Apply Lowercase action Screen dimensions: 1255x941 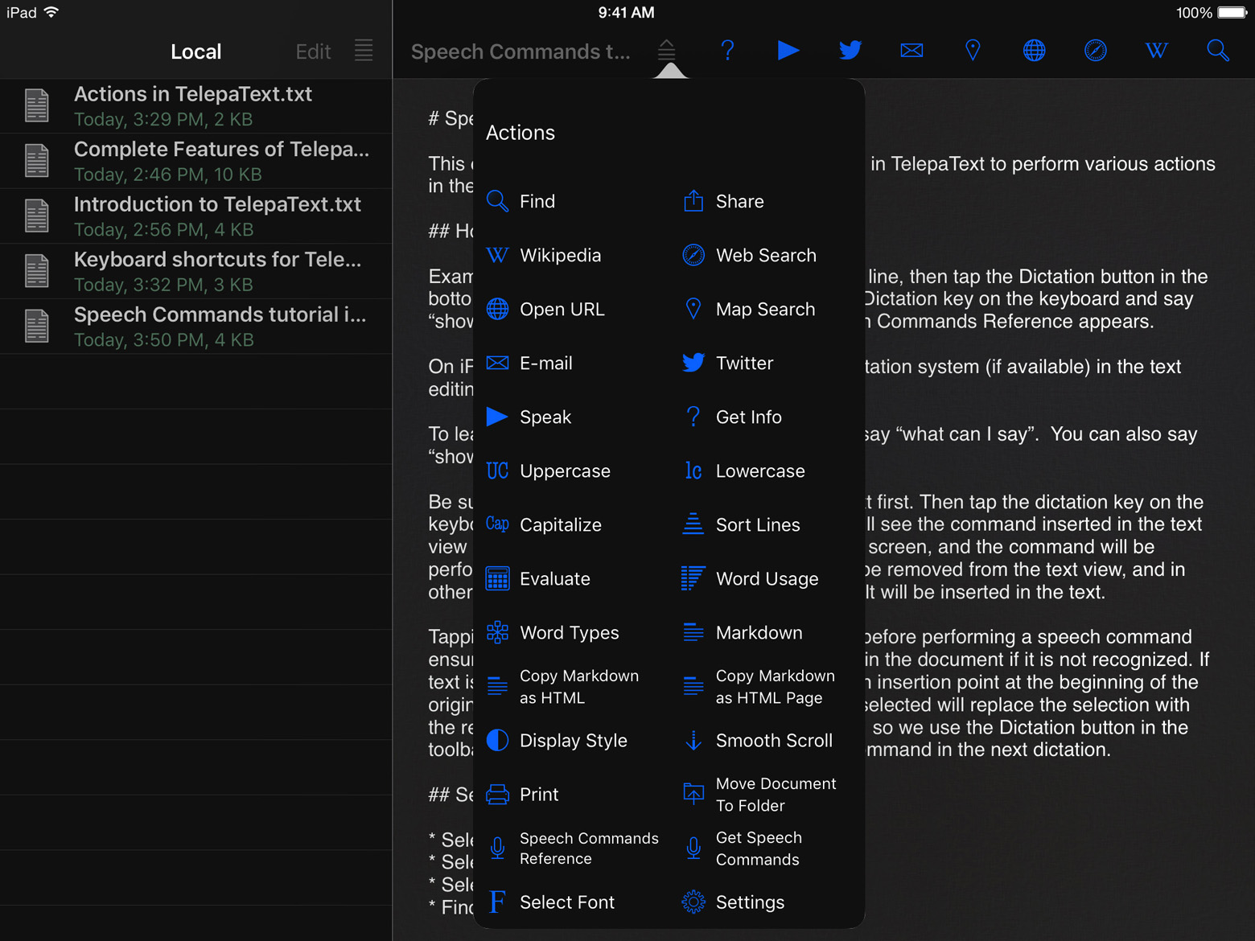pyautogui.click(x=743, y=470)
